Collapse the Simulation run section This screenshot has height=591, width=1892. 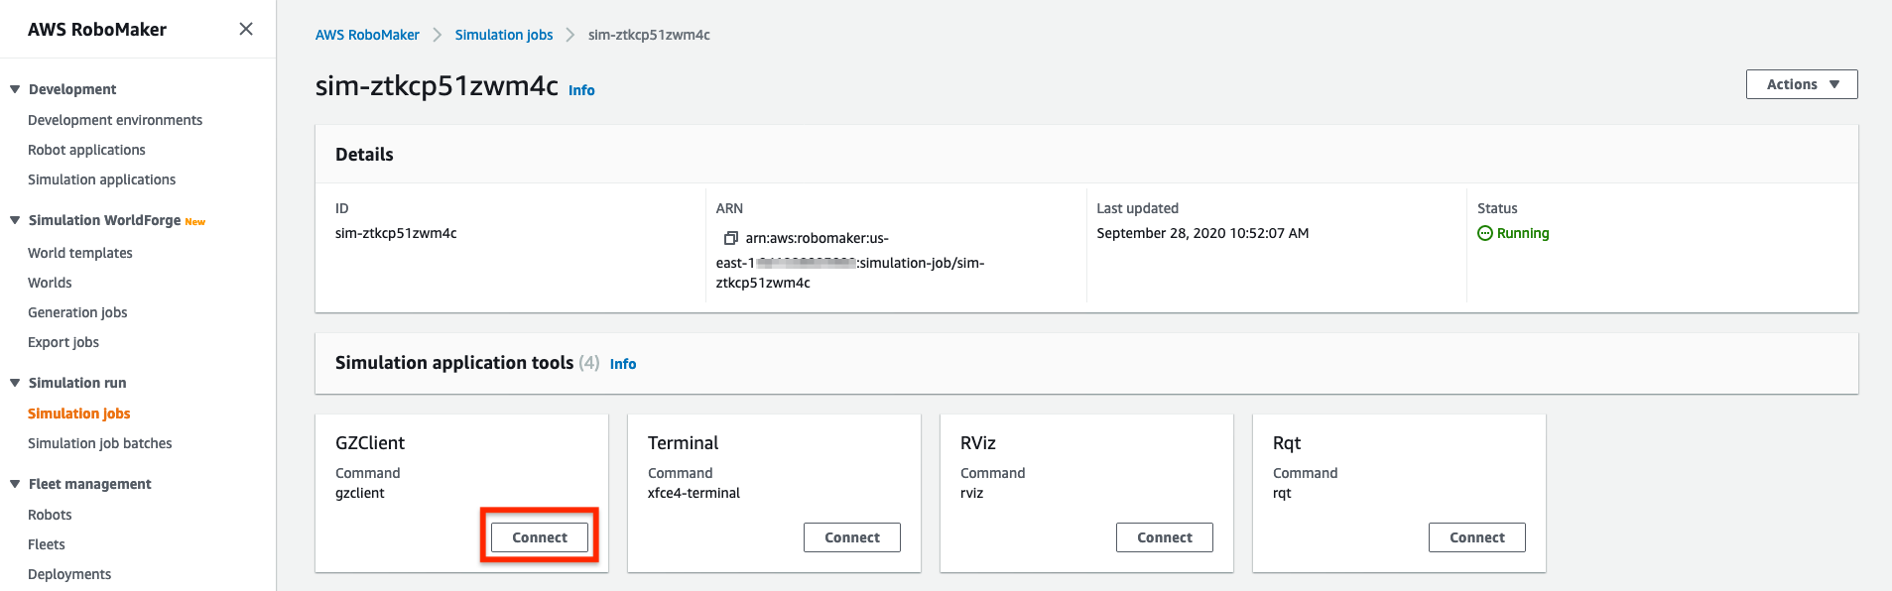(x=15, y=383)
